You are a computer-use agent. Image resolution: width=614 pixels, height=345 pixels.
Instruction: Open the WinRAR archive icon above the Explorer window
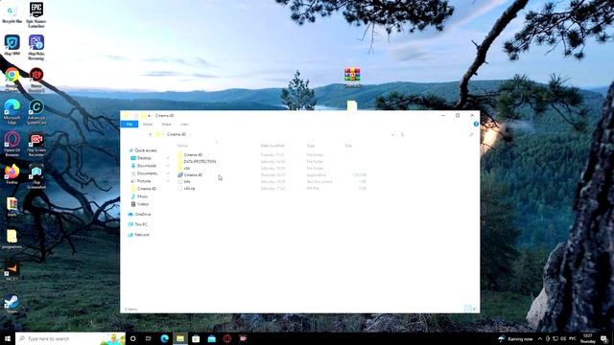352,77
